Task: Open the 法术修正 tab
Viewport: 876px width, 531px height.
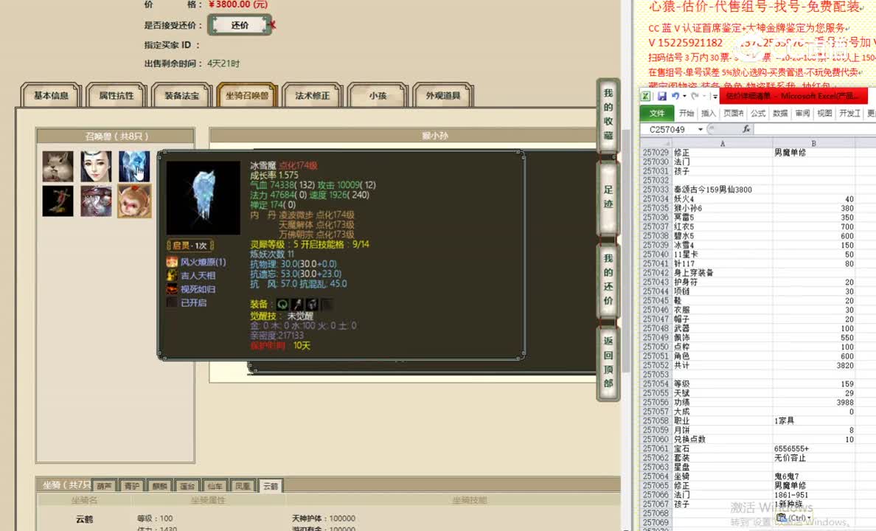Action: 313,96
